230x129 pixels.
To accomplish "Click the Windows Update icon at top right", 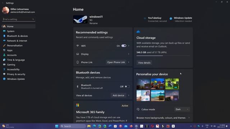I will (x=171, y=18).
